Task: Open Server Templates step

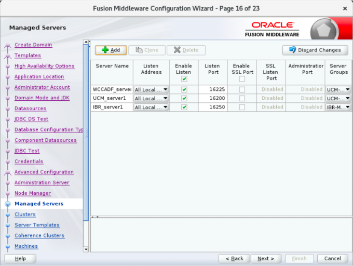Action: coord(37,224)
